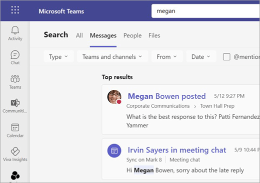Click the meeting chat calendar icon avatar
Screen dimensions: 260x183
click(x=114, y=151)
